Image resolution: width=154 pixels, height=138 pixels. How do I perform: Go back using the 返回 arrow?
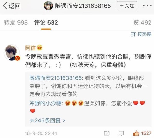[x=12, y=6]
